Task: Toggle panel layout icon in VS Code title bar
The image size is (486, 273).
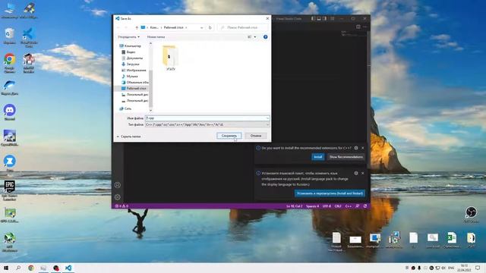Action: tap(319, 18)
